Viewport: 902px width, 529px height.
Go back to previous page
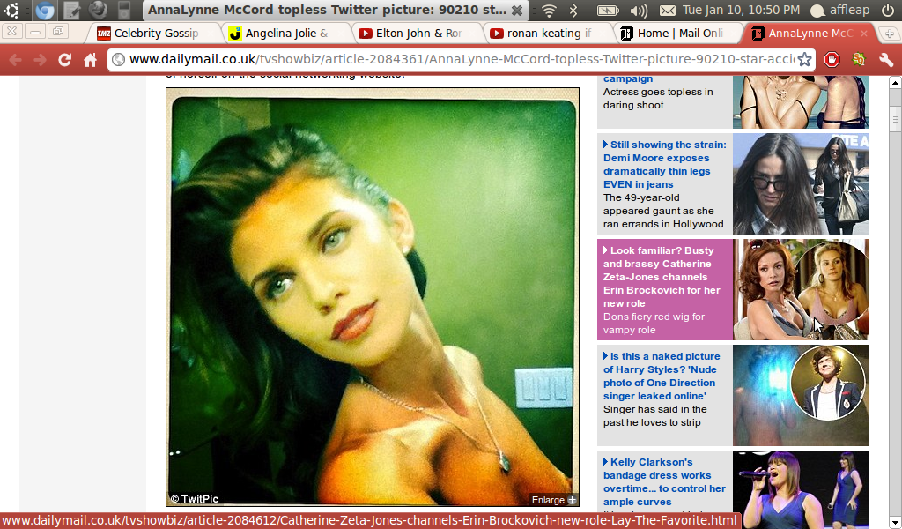[15, 60]
